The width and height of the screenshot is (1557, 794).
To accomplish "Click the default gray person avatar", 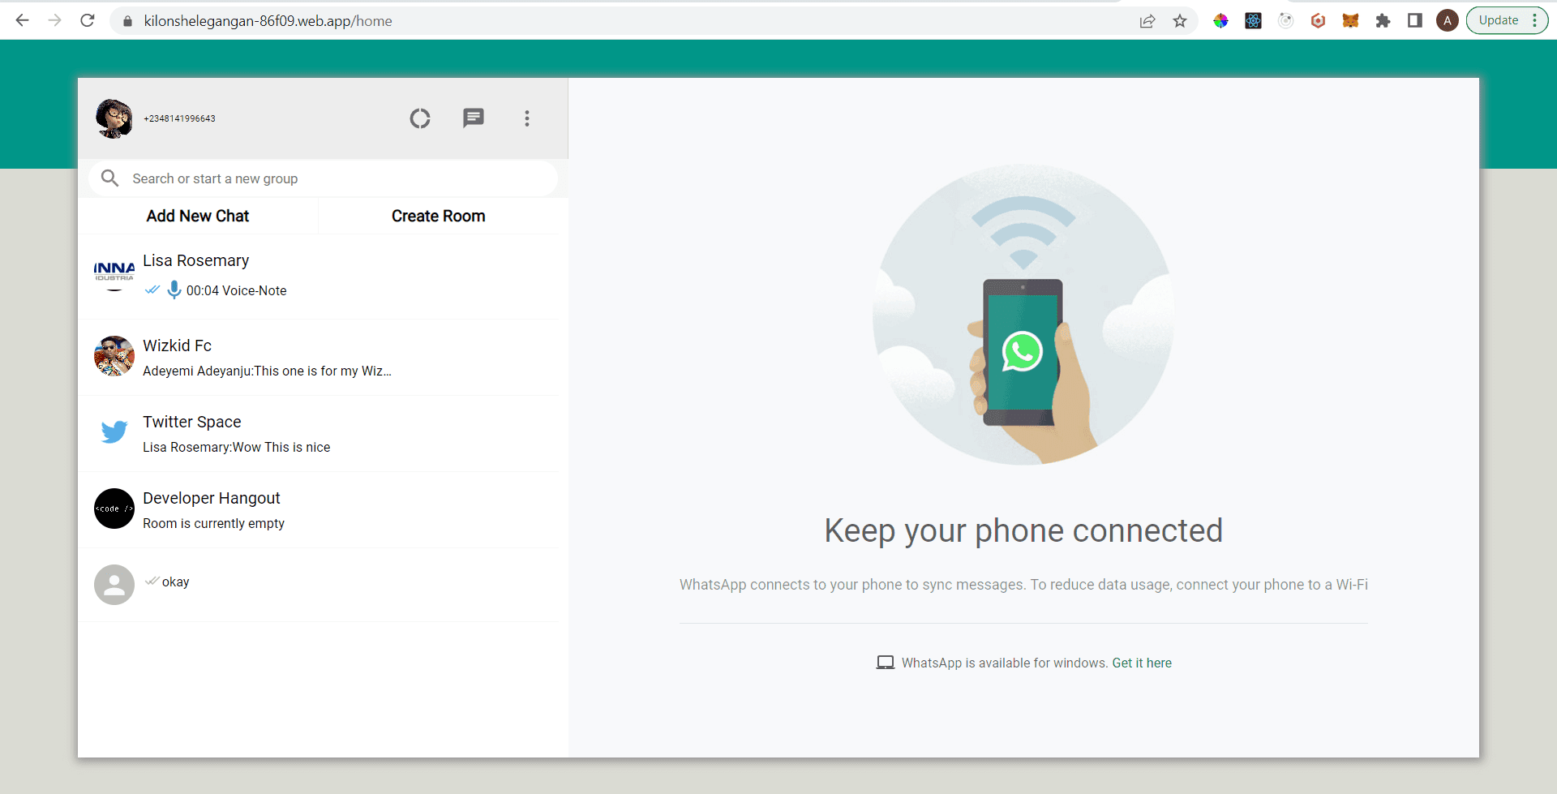I will pyautogui.click(x=114, y=585).
